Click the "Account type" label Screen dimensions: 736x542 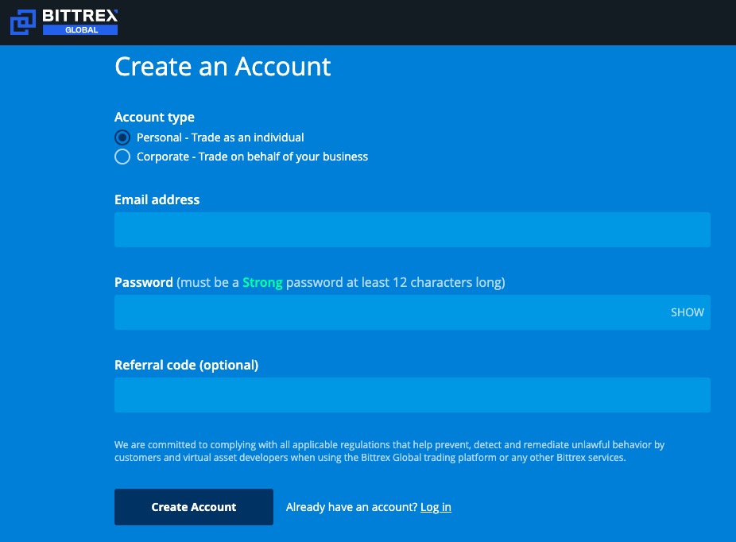[154, 118]
